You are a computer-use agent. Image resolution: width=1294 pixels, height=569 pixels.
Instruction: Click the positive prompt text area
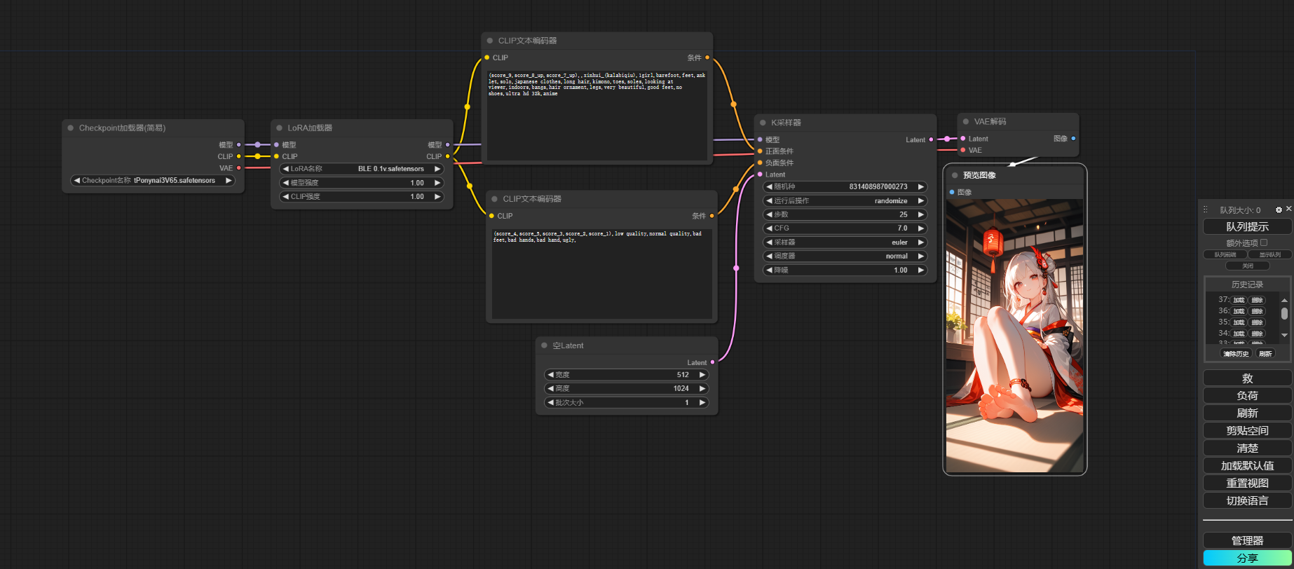pos(597,116)
